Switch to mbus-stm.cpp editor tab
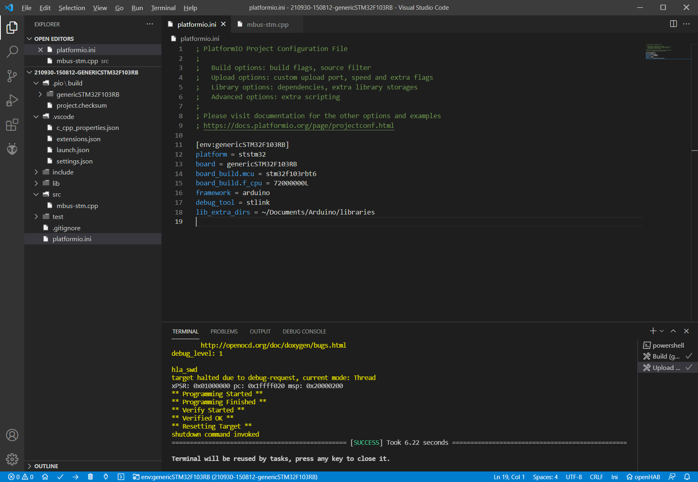Viewport: 698px width, 482px height. point(267,24)
